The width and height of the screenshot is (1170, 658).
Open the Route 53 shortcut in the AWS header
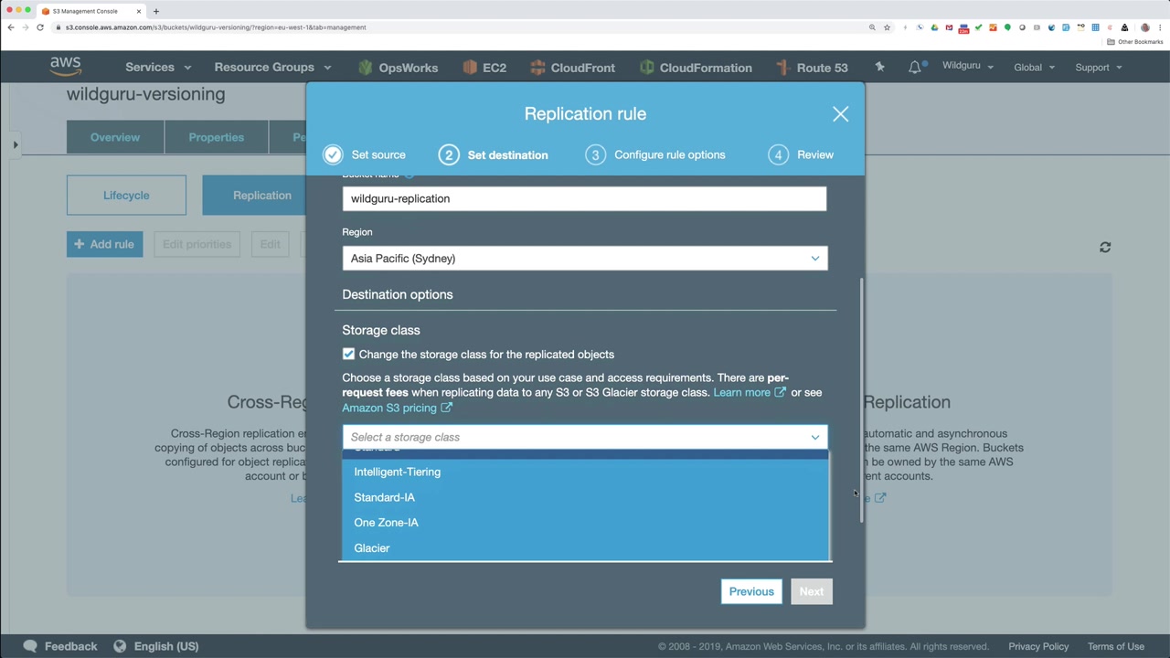[x=812, y=68]
